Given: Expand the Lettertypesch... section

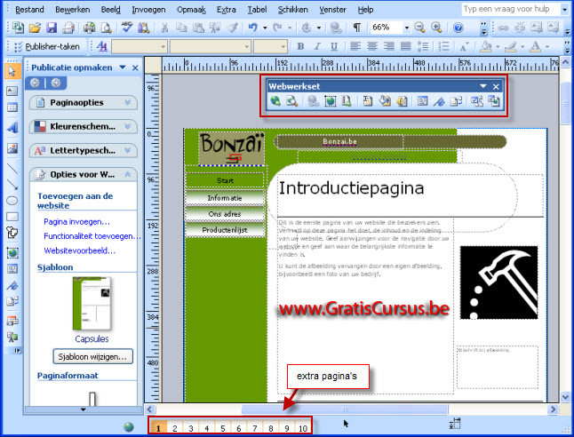Looking at the screenshot, I should pos(84,150).
